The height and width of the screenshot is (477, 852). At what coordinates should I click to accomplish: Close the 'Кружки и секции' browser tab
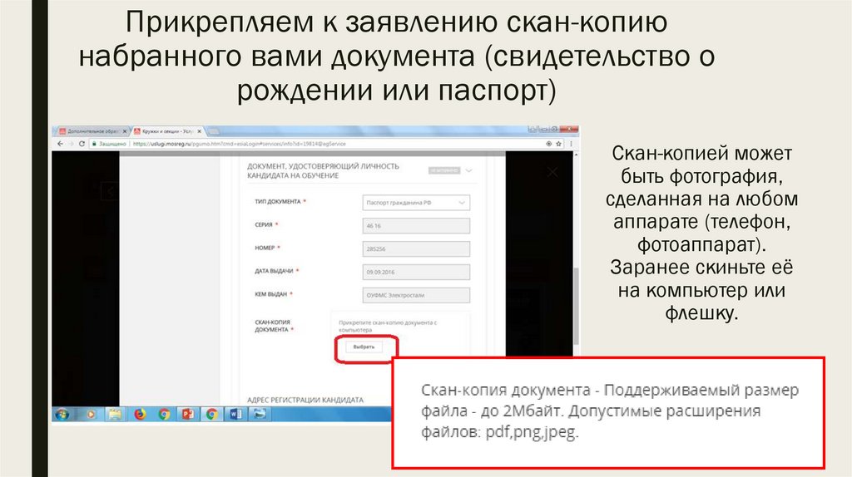pos(200,131)
